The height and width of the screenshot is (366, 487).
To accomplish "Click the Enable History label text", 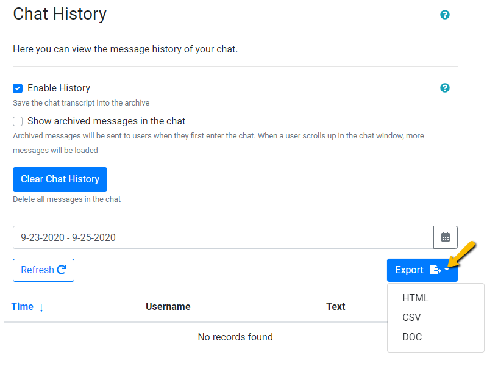I will pyautogui.click(x=59, y=88).
